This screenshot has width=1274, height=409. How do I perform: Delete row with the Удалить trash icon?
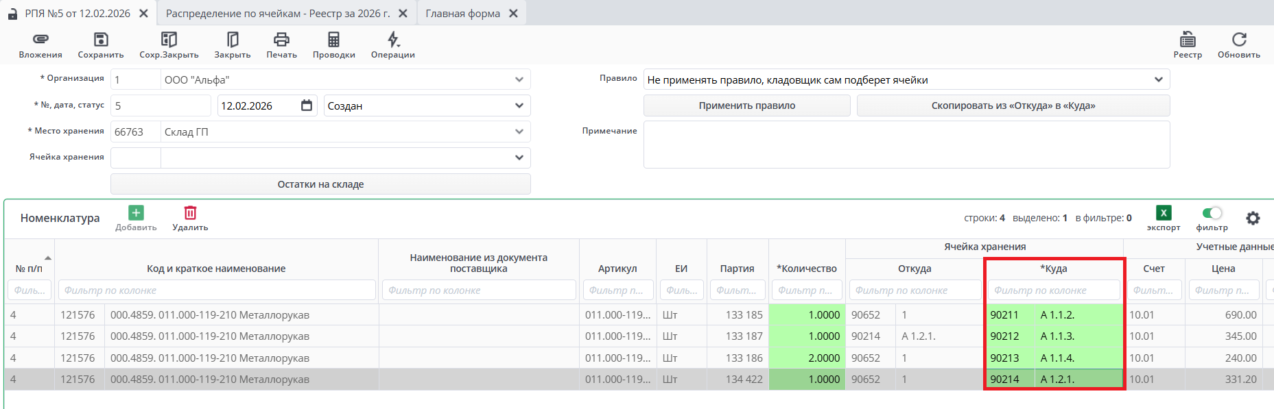tap(190, 213)
